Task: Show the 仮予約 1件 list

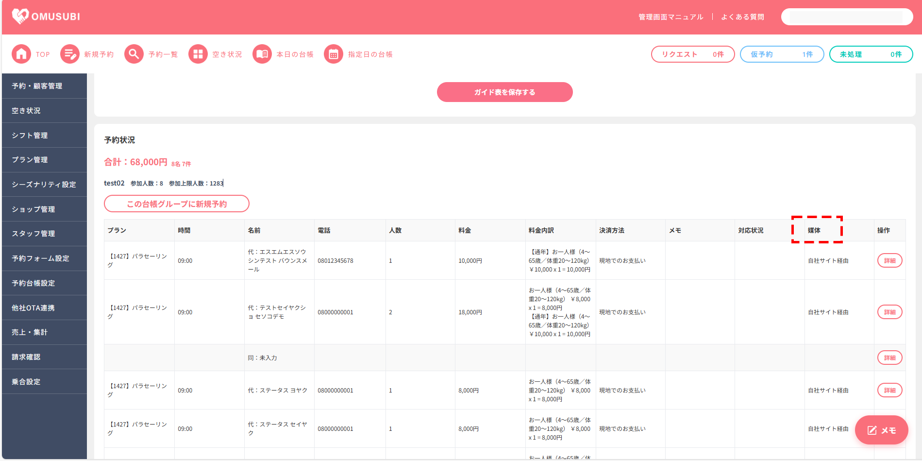Action: pos(782,54)
